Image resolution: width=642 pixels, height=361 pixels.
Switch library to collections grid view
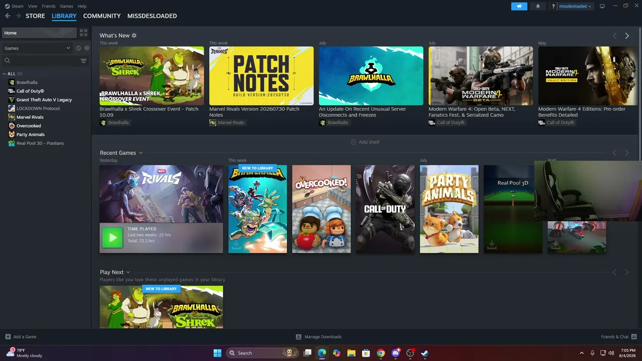[84, 33]
